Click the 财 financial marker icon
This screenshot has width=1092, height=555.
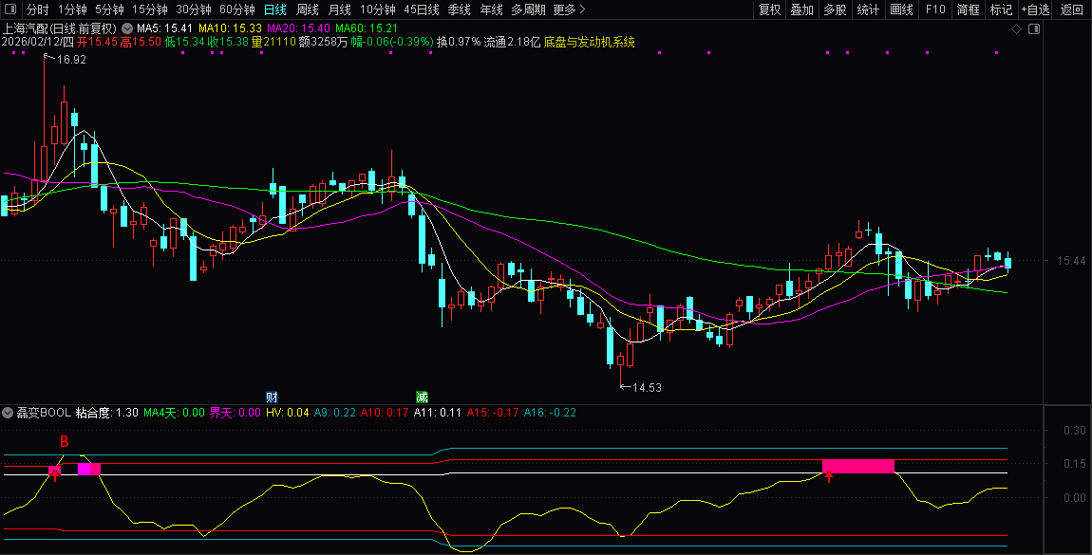pyautogui.click(x=272, y=396)
